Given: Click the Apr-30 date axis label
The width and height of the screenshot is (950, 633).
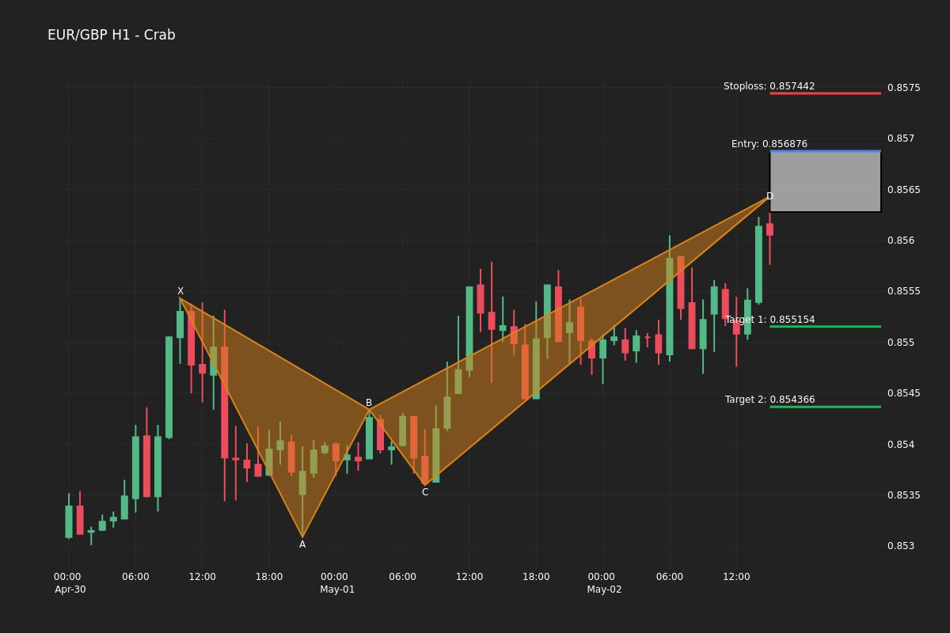Looking at the screenshot, I should [70, 590].
